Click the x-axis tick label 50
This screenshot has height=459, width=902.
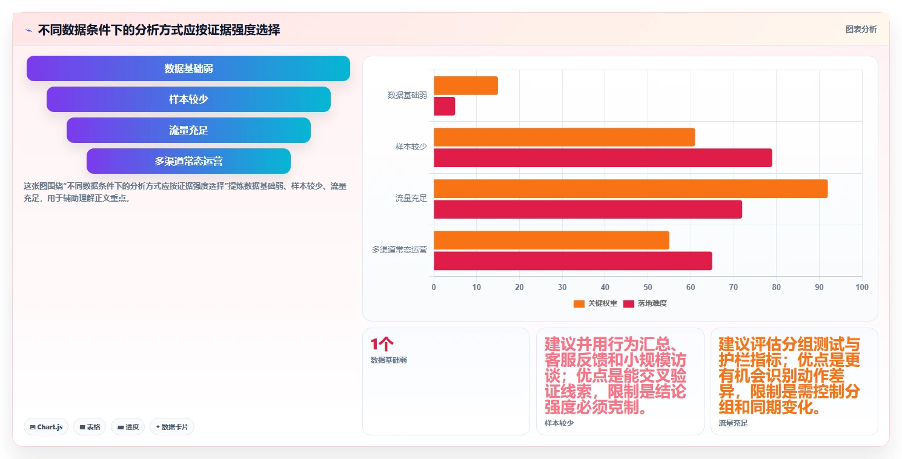click(648, 287)
